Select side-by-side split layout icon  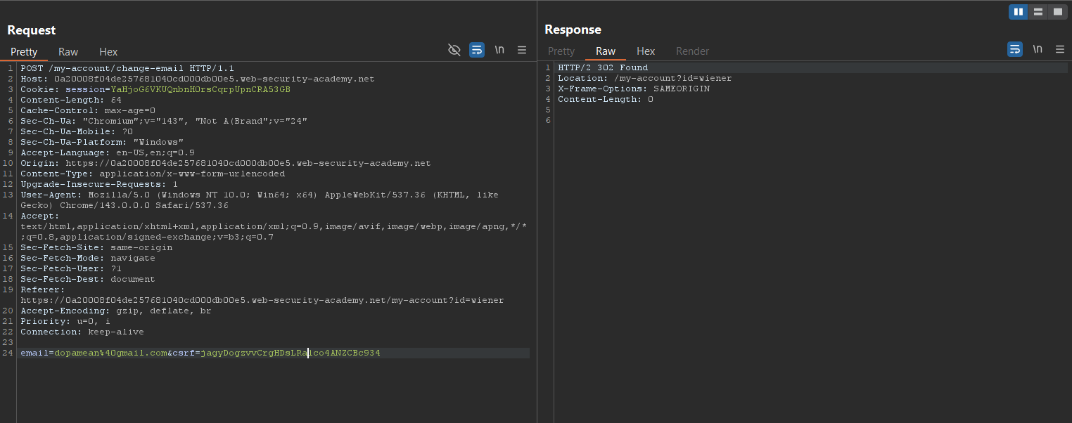pyautogui.click(x=1018, y=12)
